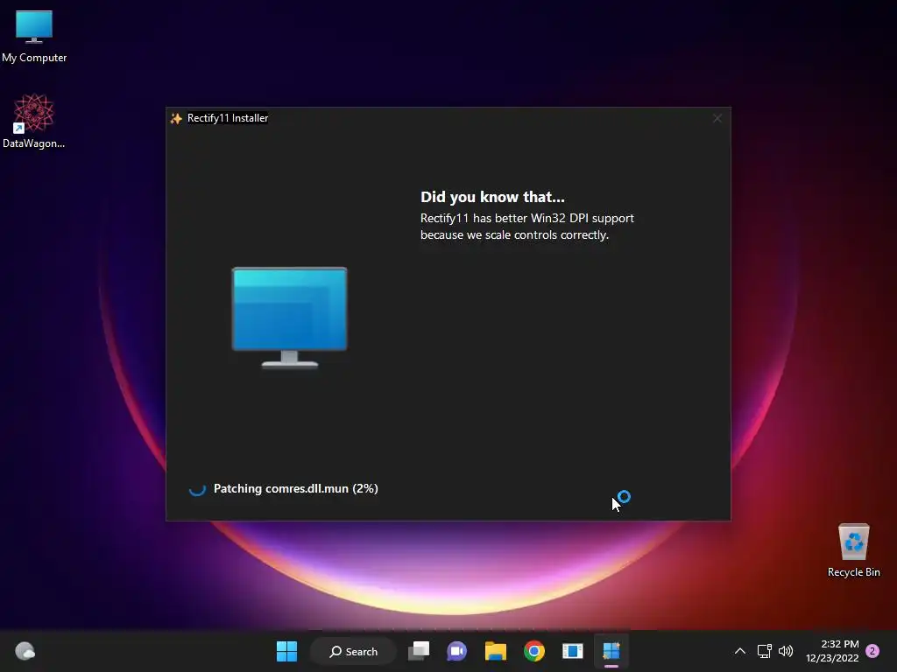897x672 pixels.
Task: Select the running Rectify11 installer taskbar icon
Action: coord(611,651)
